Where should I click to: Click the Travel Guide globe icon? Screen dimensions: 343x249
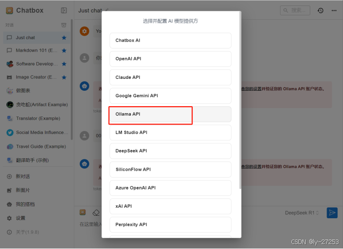coord(9,146)
